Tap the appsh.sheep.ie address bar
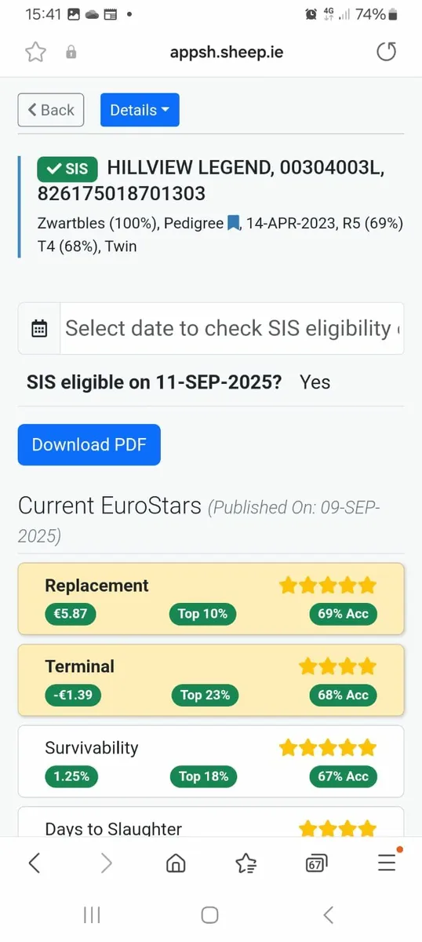Screen dimensions: 422x942 pos(227,53)
